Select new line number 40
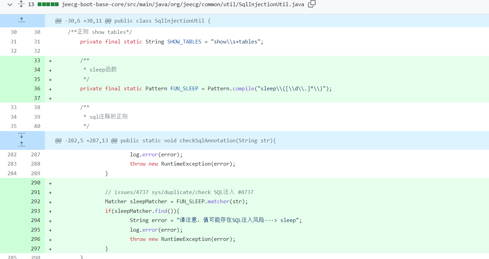 click(x=37, y=126)
